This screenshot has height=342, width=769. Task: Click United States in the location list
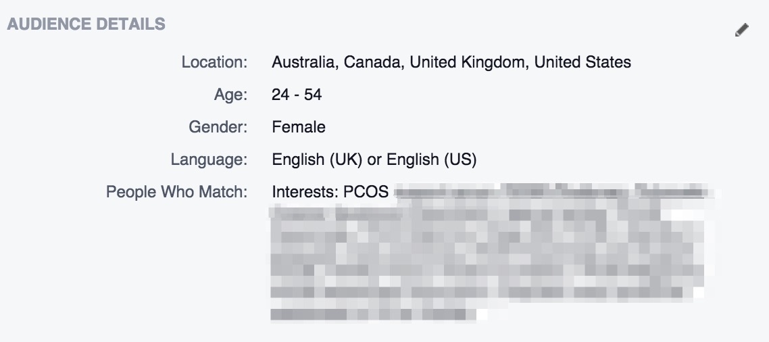pyautogui.click(x=582, y=62)
